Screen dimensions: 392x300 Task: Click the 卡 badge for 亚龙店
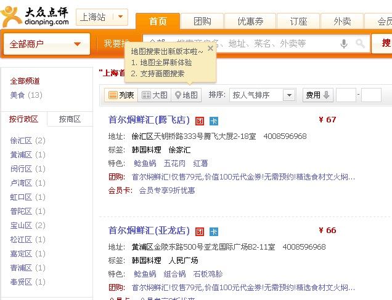point(214,232)
